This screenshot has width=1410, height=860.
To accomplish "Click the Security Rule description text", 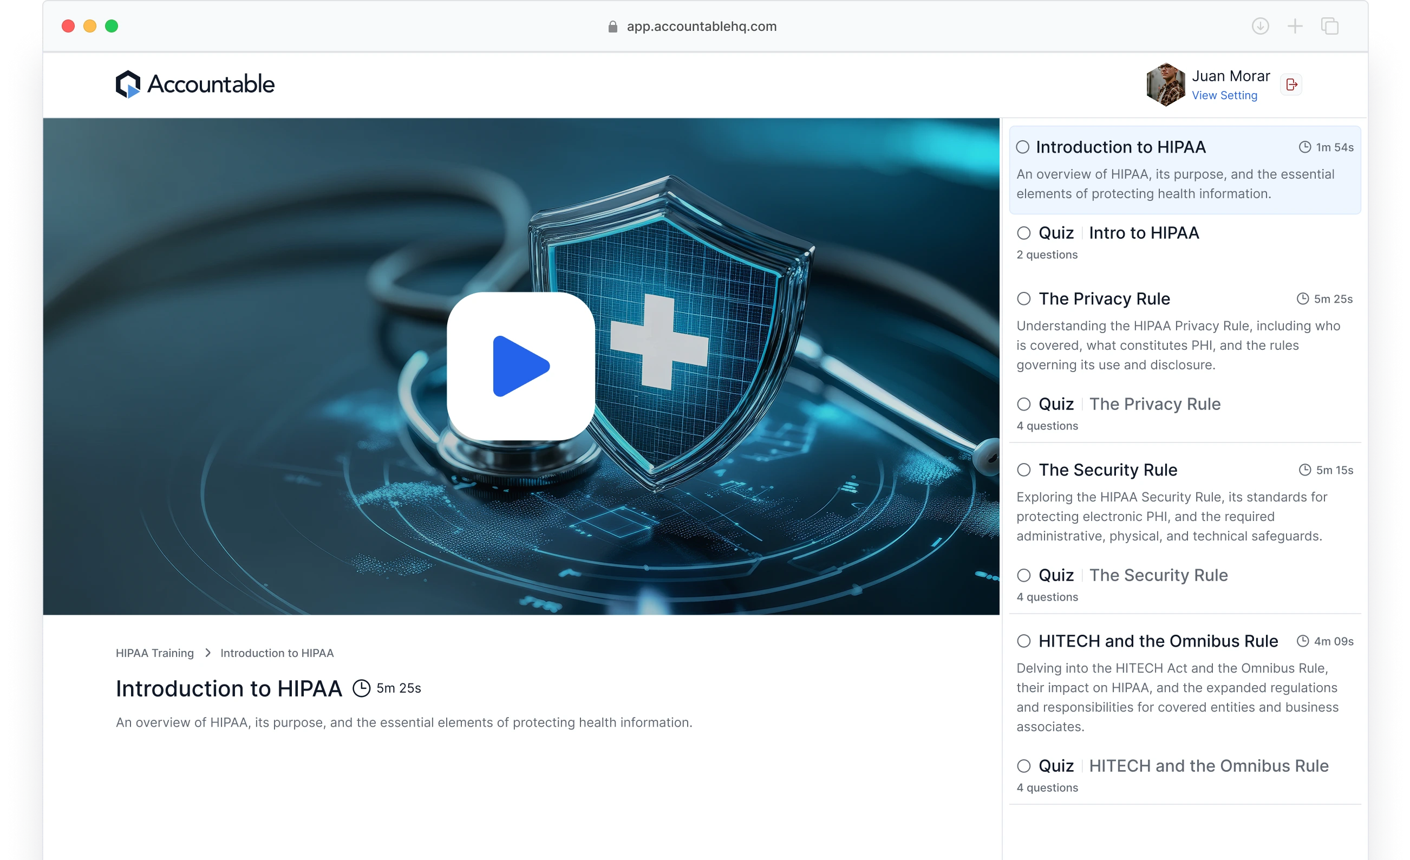I will pos(1171,516).
